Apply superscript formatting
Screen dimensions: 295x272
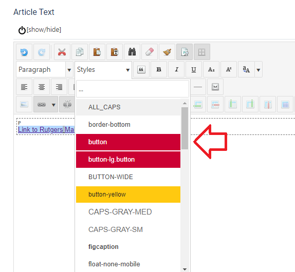click(x=229, y=69)
